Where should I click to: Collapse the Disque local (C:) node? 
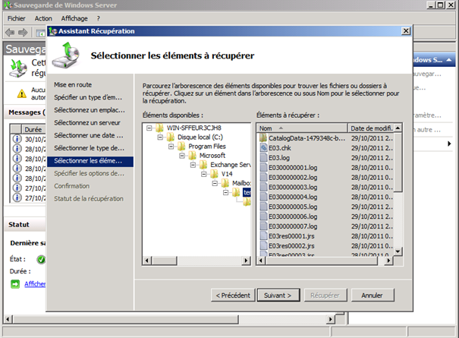[x=160, y=137]
